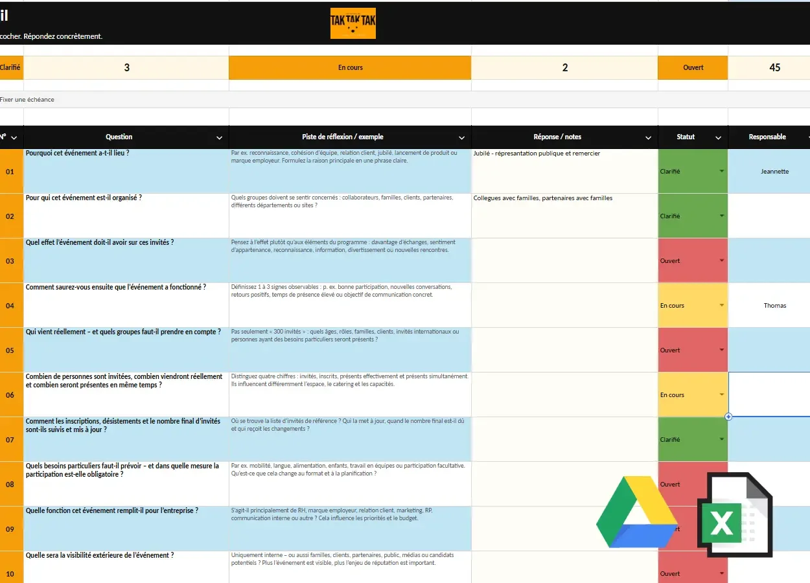Open status dropdown for row 06

point(722,394)
